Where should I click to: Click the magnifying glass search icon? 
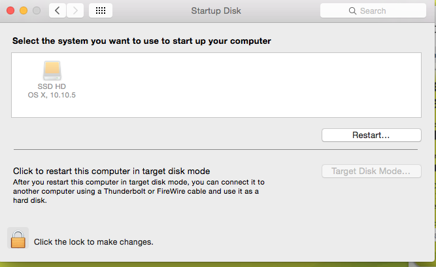[352, 11]
